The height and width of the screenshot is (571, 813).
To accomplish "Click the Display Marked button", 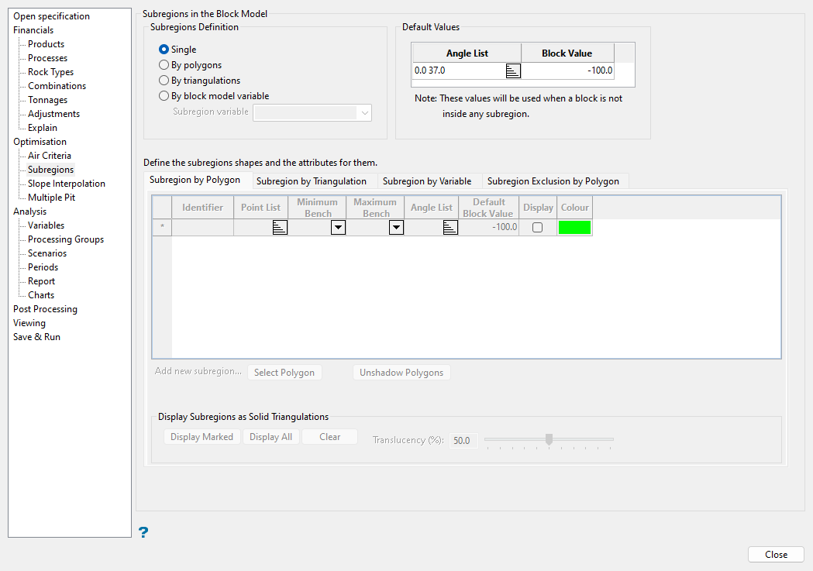I will [x=202, y=437].
